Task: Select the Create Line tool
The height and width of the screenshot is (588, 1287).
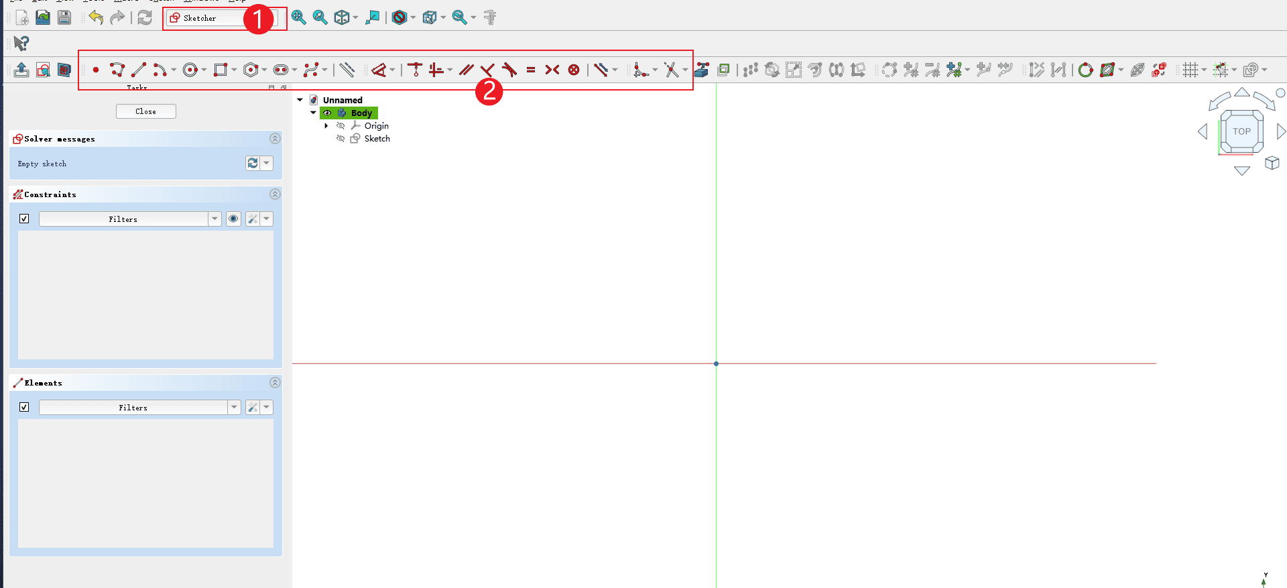Action: (139, 70)
